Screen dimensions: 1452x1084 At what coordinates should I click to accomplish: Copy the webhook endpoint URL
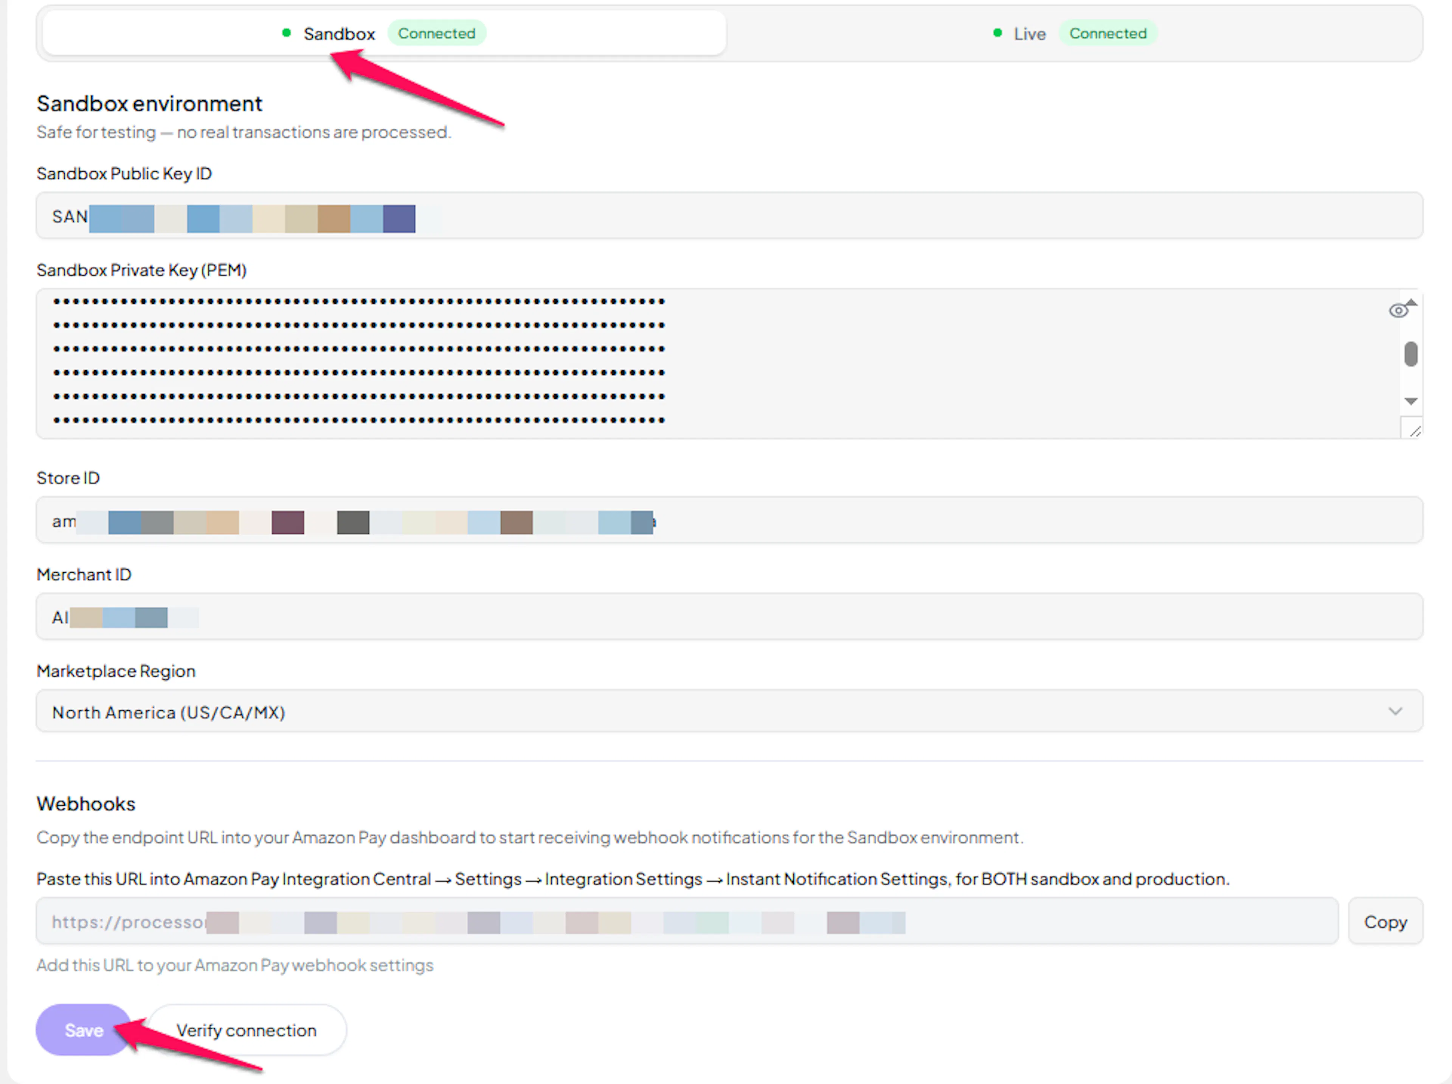click(1385, 922)
